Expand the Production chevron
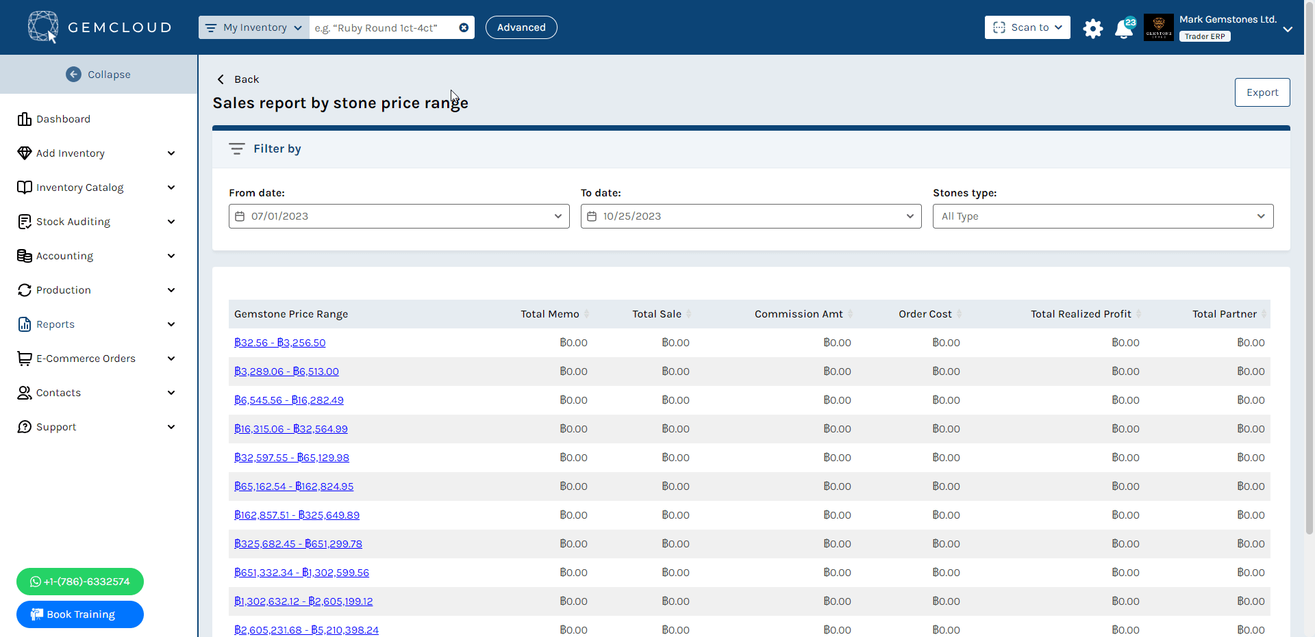 click(171, 290)
